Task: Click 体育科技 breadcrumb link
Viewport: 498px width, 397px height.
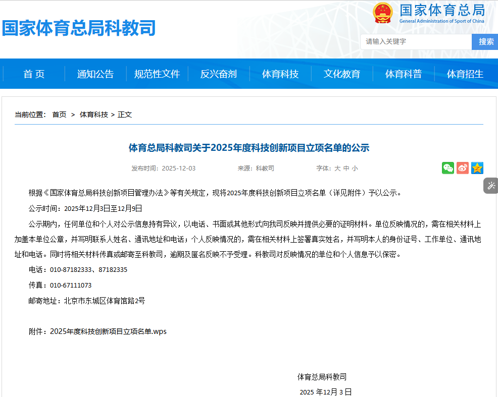Action: click(x=93, y=115)
